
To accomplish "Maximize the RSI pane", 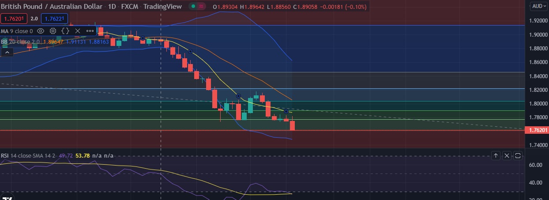I will 518,155.
